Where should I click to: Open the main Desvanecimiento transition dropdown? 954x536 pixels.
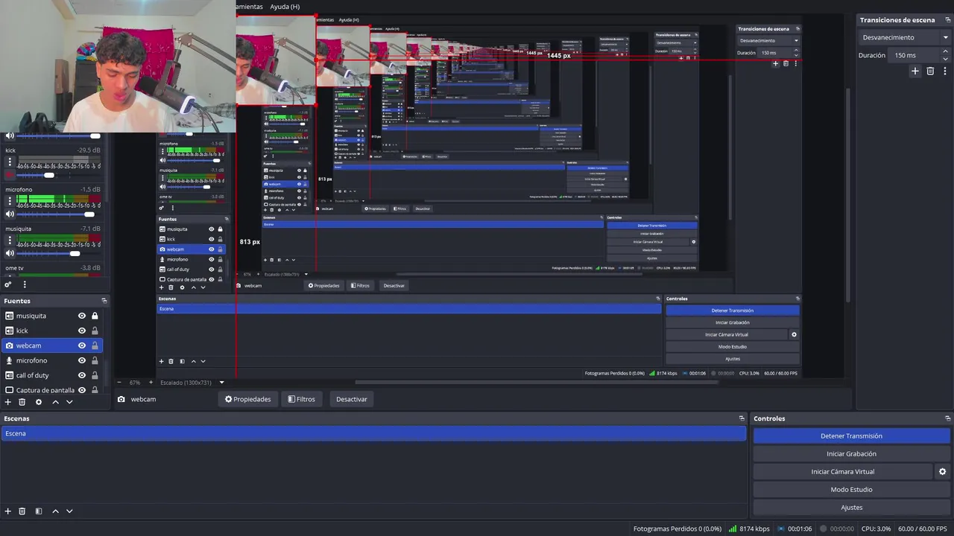(904, 37)
